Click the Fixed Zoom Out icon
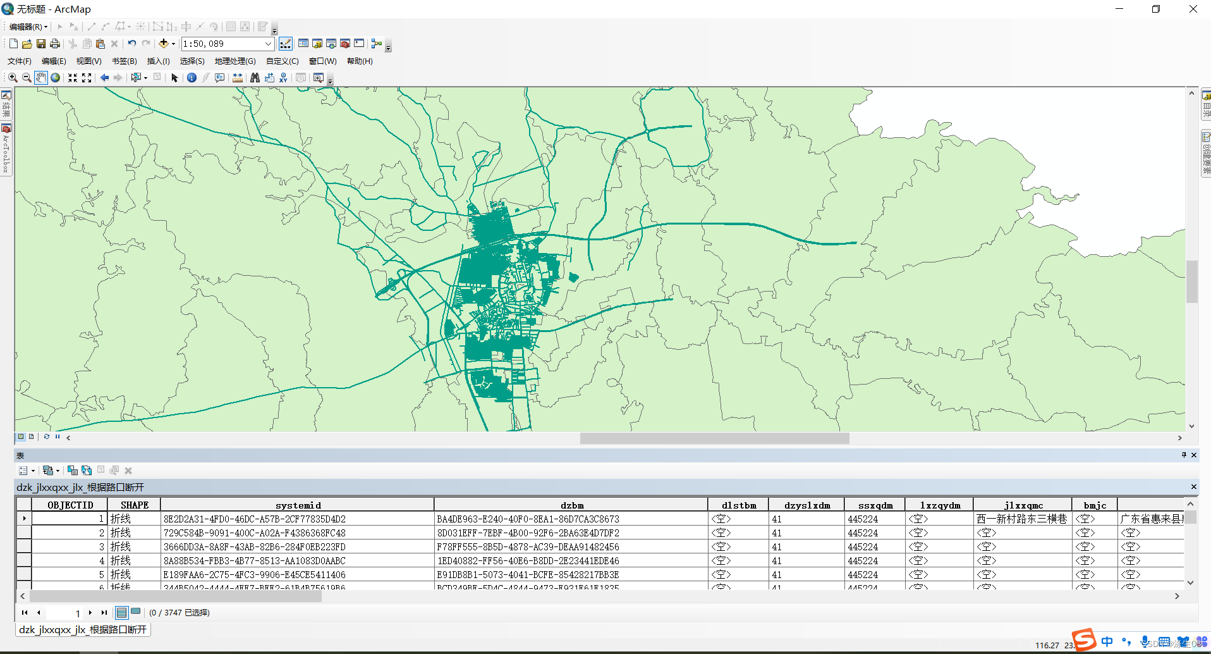Image resolution: width=1211 pixels, height=654 pixels. click(87, 77)
